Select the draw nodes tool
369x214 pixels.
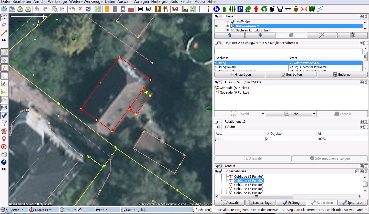click(4, 33)
